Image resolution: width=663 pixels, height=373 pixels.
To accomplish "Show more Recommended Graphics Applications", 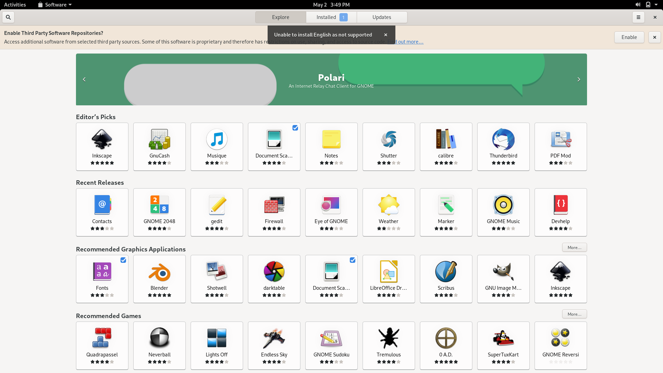I will coord(574,248).
